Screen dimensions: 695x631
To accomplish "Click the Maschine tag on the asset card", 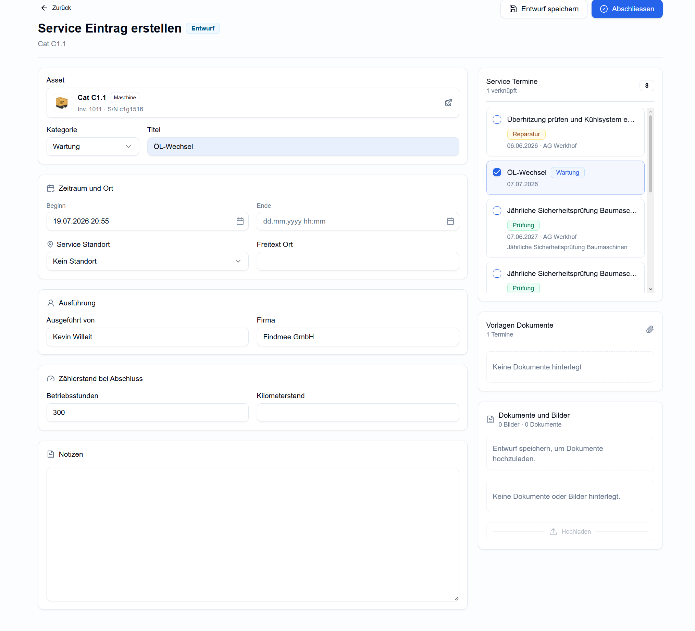I will [x=125, y=98].
